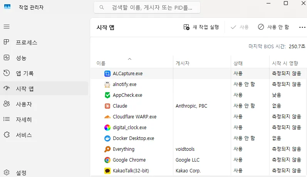Select the KakaoTalk(32-bit) row name
The image size is (307, 177).
point(131,171)
